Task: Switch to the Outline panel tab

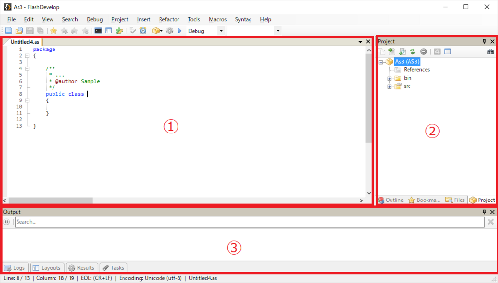Action: pos(391,200)
